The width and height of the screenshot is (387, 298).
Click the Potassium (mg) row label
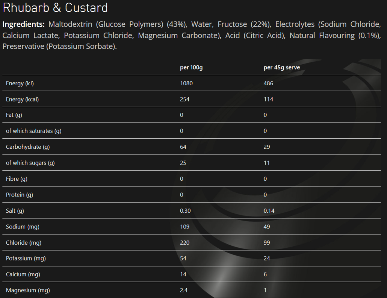[x=26, y=259]
